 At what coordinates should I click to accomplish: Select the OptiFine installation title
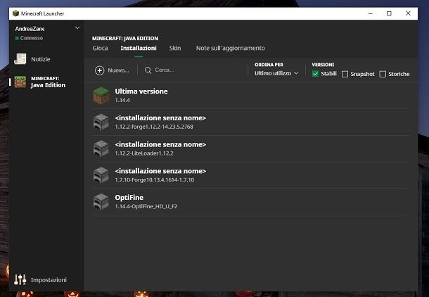(x=129, y=197)
